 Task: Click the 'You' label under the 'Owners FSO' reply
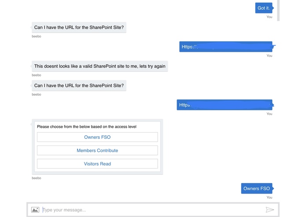click(269, 197)
